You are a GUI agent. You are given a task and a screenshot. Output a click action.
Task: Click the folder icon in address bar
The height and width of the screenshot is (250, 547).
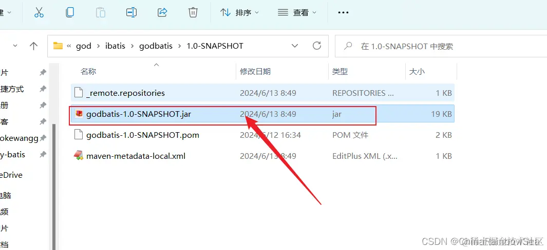coord(58,46)
